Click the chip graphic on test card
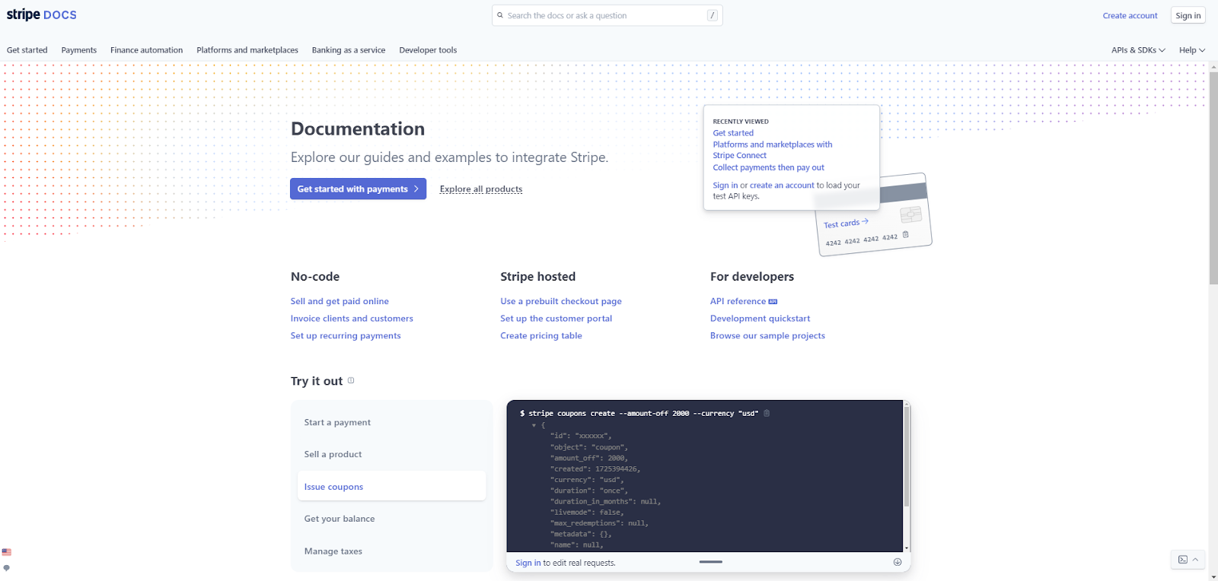 tap(910, 214)
